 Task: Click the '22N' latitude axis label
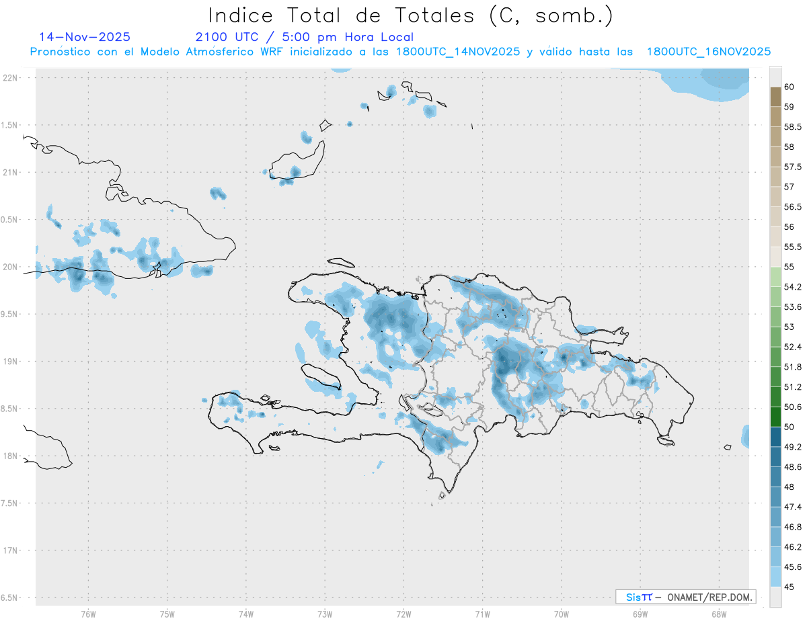[11, 77]
